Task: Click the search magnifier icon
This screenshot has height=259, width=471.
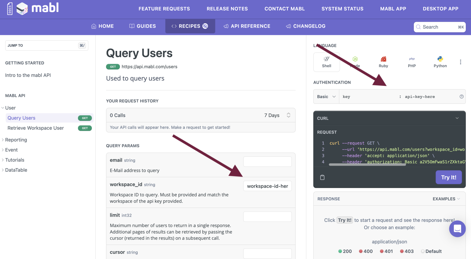Action: point(418,27)
